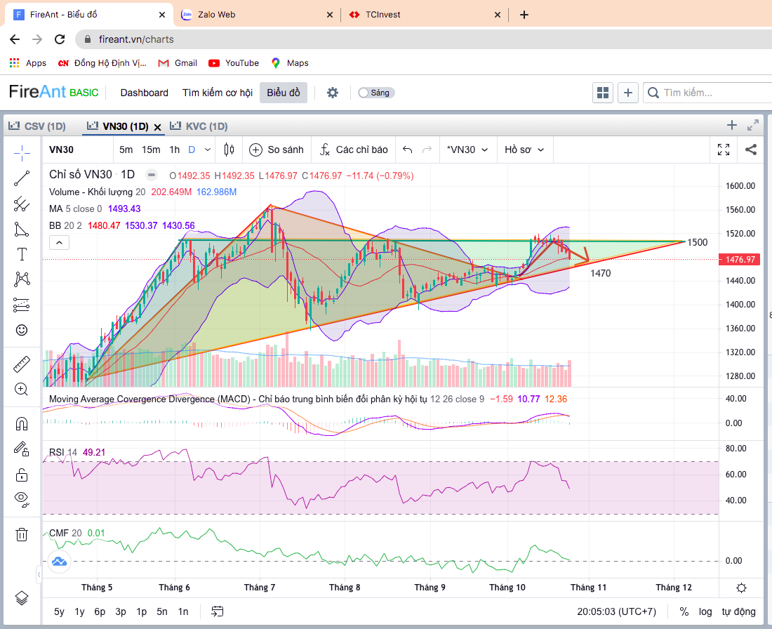The image size is (772, 629).
Task: Select the trend line drawing tool
Action: click(21, 178)
